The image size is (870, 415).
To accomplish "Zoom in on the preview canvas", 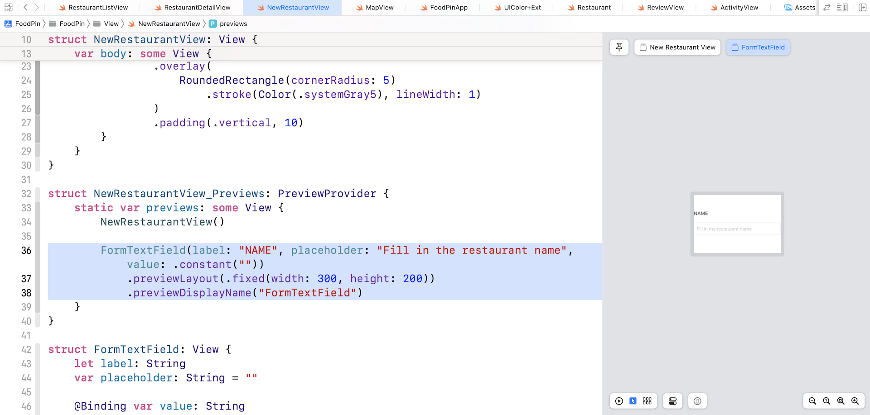I will [x=855, y=401].
